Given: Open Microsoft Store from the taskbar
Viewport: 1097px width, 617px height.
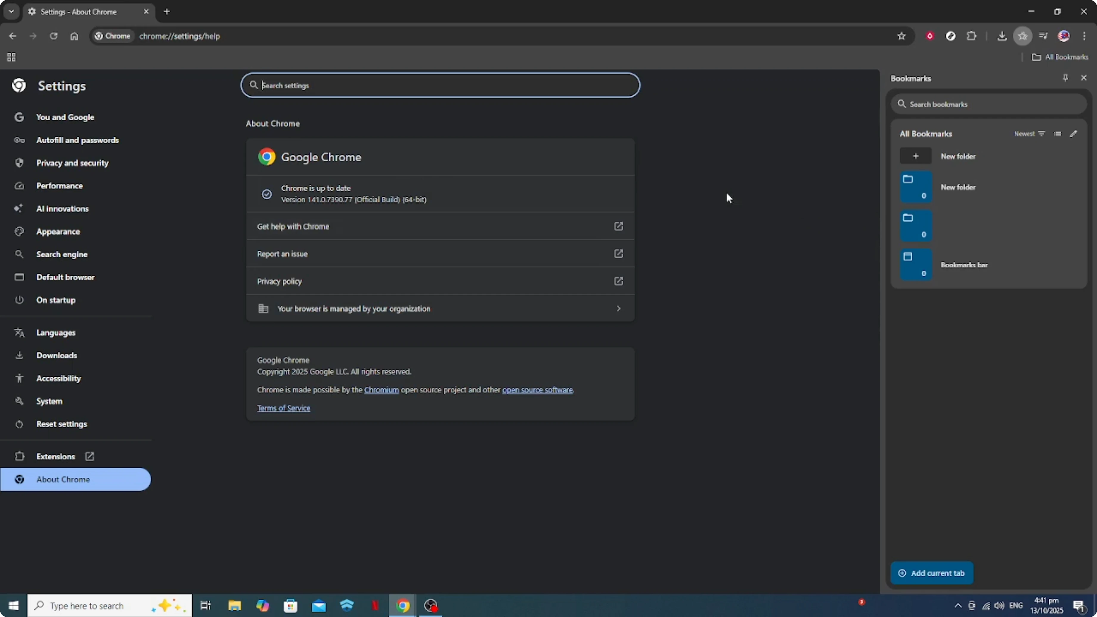Looking at the screenshot, I should point(290,605).
